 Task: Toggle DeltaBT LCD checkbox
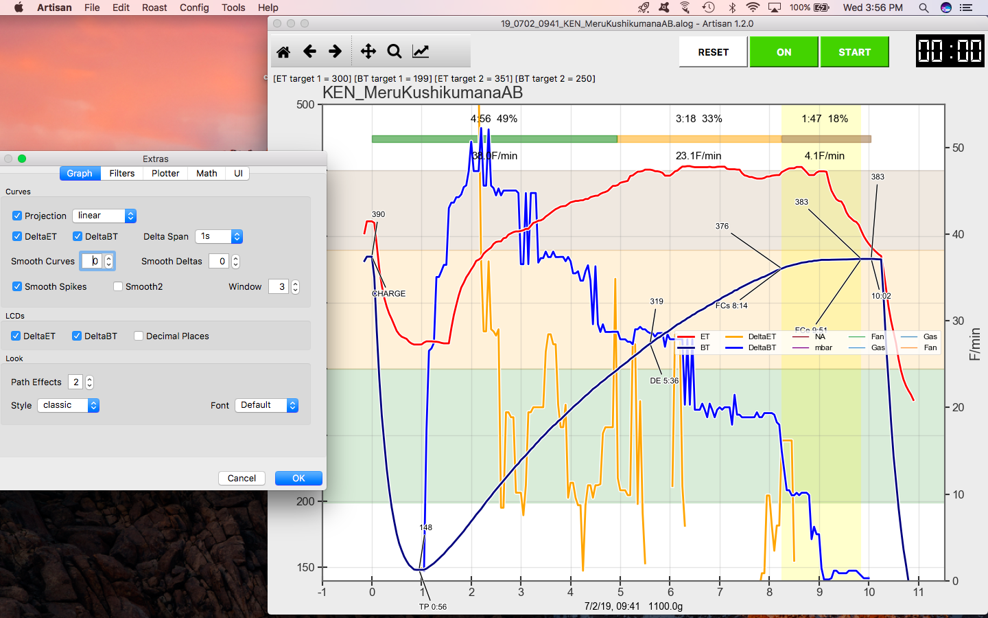click(77, 336)
